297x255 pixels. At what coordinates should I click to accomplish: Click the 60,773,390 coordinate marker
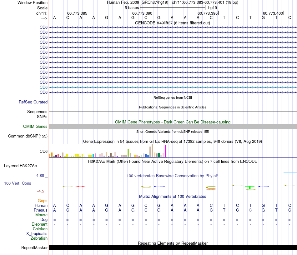pyautogui.click(x=143, y=13)
